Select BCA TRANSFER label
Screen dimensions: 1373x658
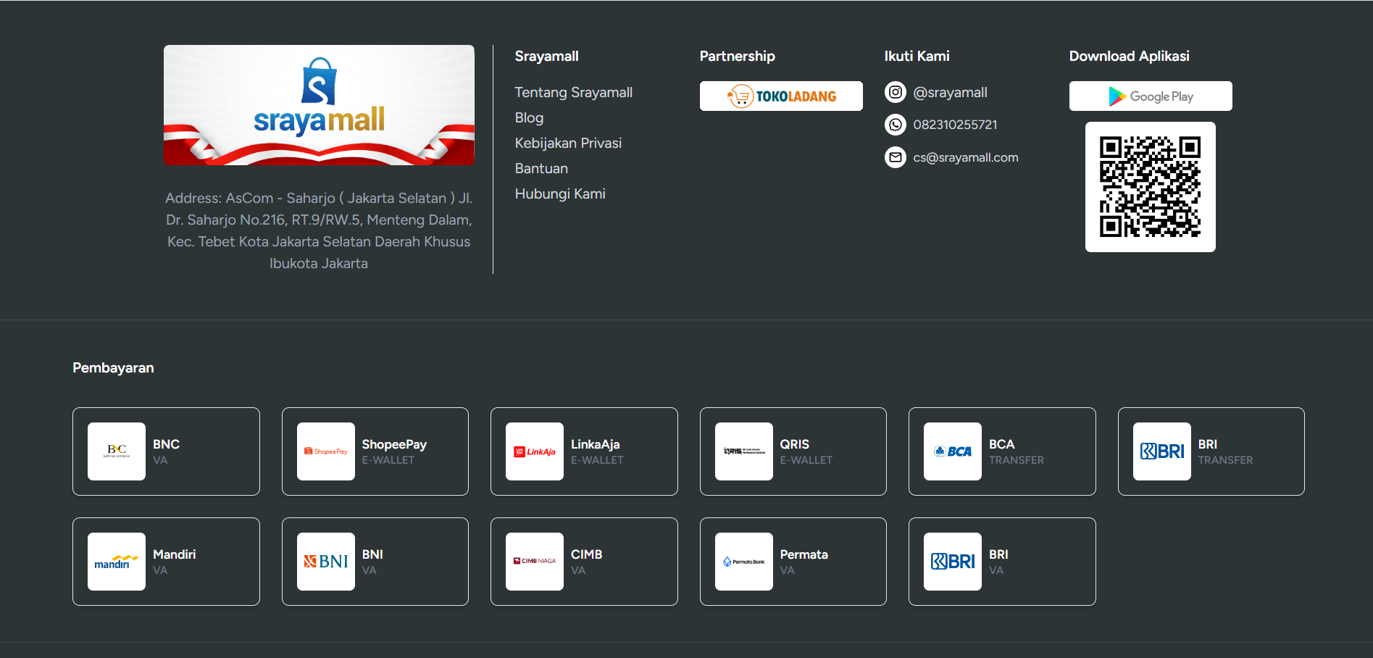click(x=1017, y=451)
